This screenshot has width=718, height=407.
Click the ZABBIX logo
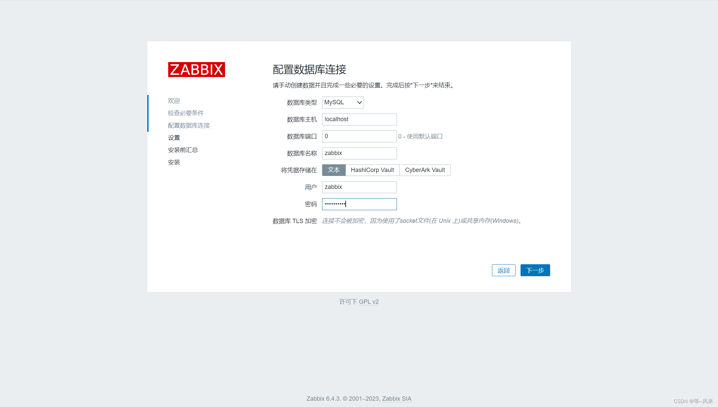(196, 69)
